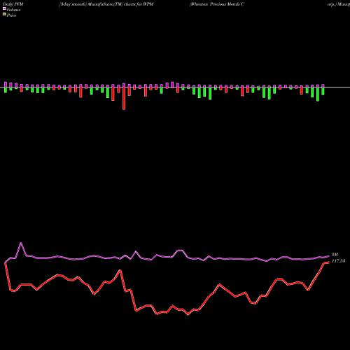Select the 'Price' legend label
350x350 pixels.
[x=11, y=15]
